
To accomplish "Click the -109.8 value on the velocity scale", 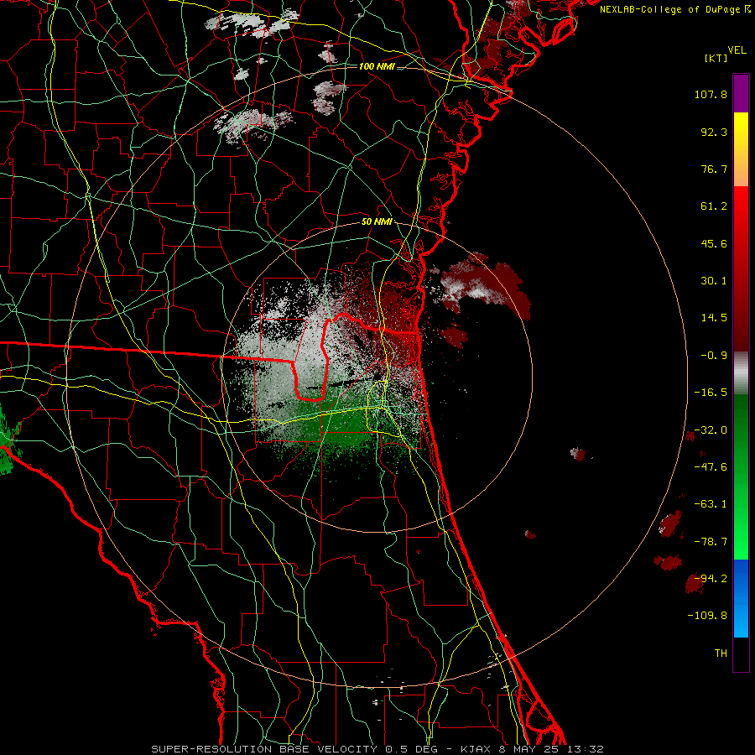I will (x=707, y=616).
